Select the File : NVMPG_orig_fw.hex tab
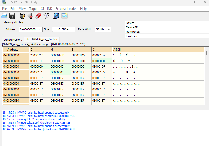This screenshot has width=209, height=146. tap(41, 39)
